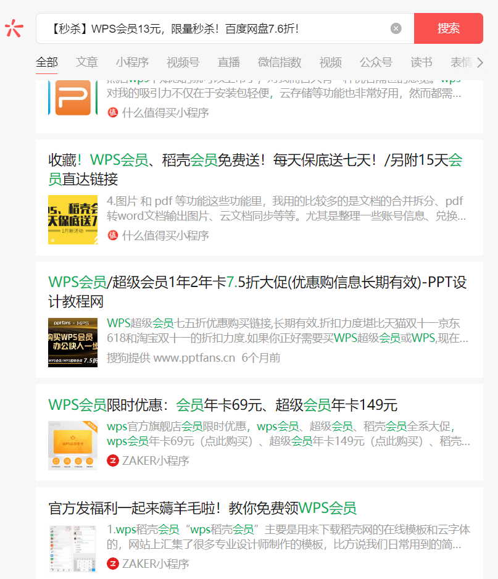Open ZAKER小程序 source under 薅羊毛 result
The height and width of the screenshot is (579, 498).
(x=156, y=564)
